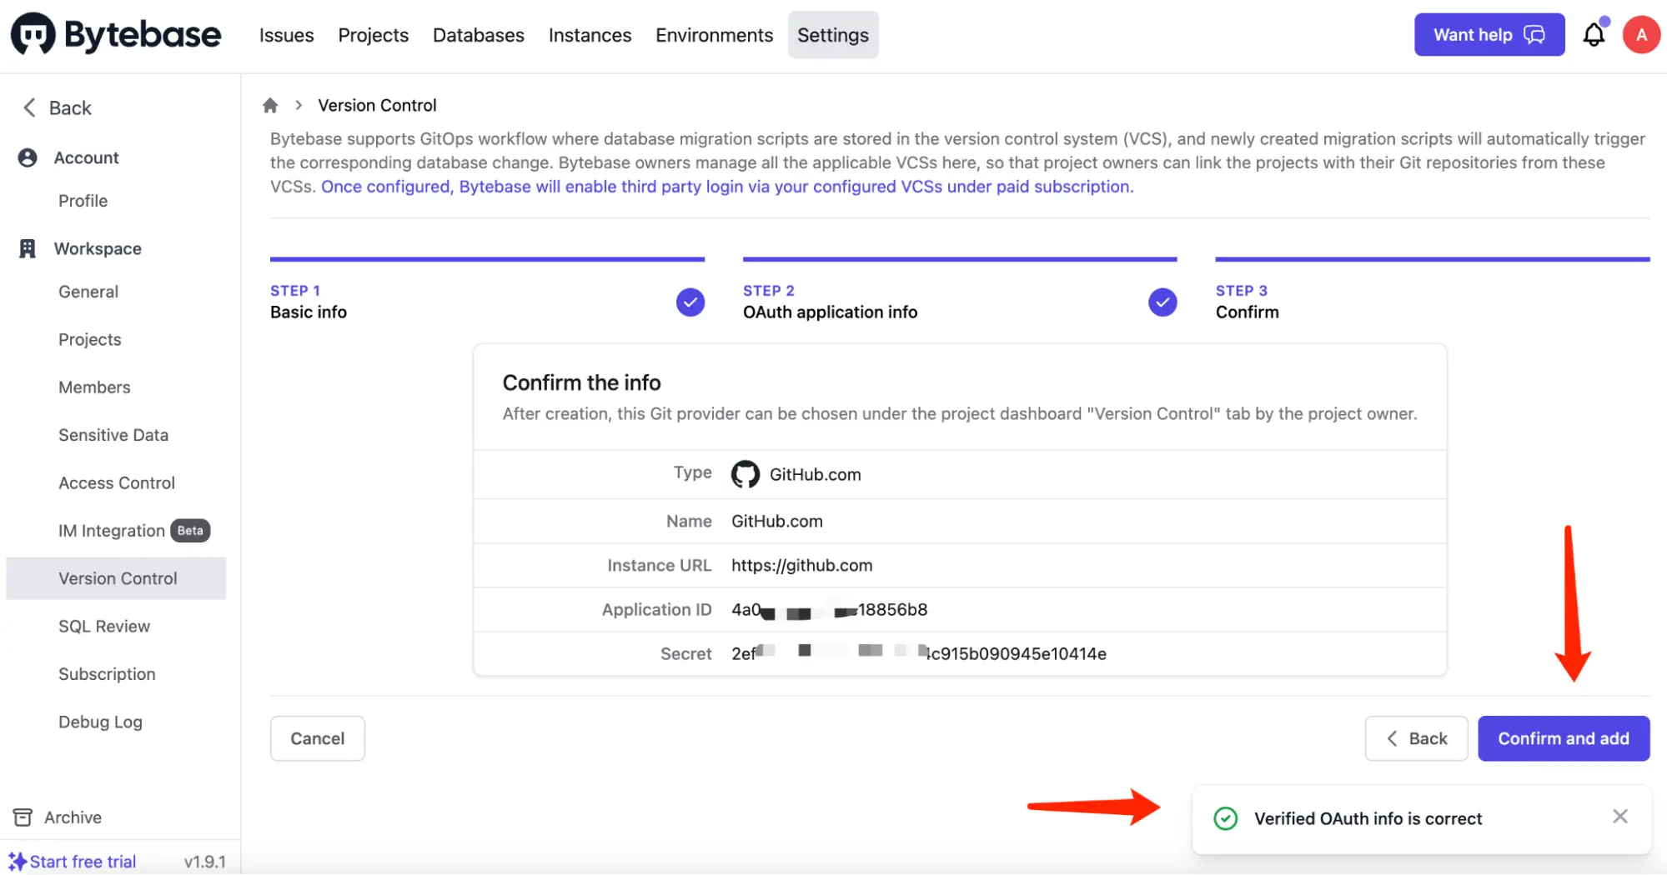Open Profile in sidebar

tap(83, 201)
